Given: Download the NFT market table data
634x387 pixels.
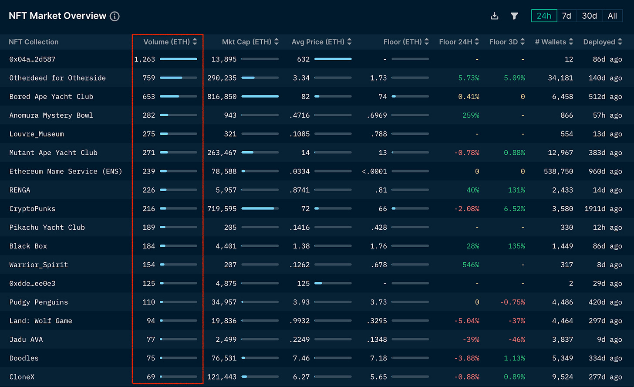Looking at the screenshot, I should coord(494,16).
